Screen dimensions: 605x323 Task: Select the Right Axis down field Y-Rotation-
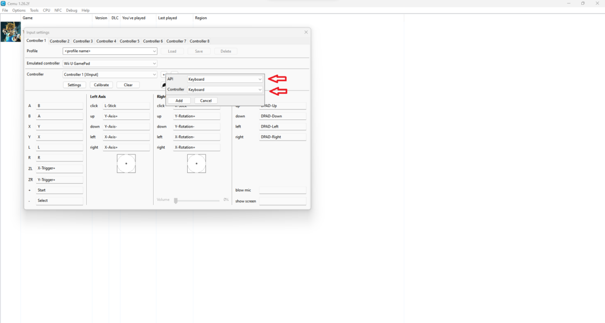point(197,127)
